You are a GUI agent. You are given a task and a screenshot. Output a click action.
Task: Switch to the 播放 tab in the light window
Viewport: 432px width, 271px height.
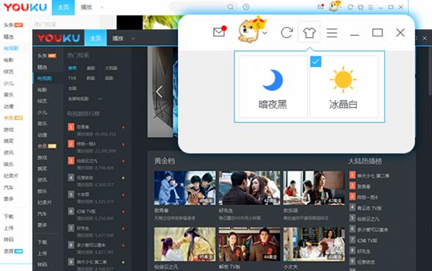pyautogui.click(x=86, y=7)
